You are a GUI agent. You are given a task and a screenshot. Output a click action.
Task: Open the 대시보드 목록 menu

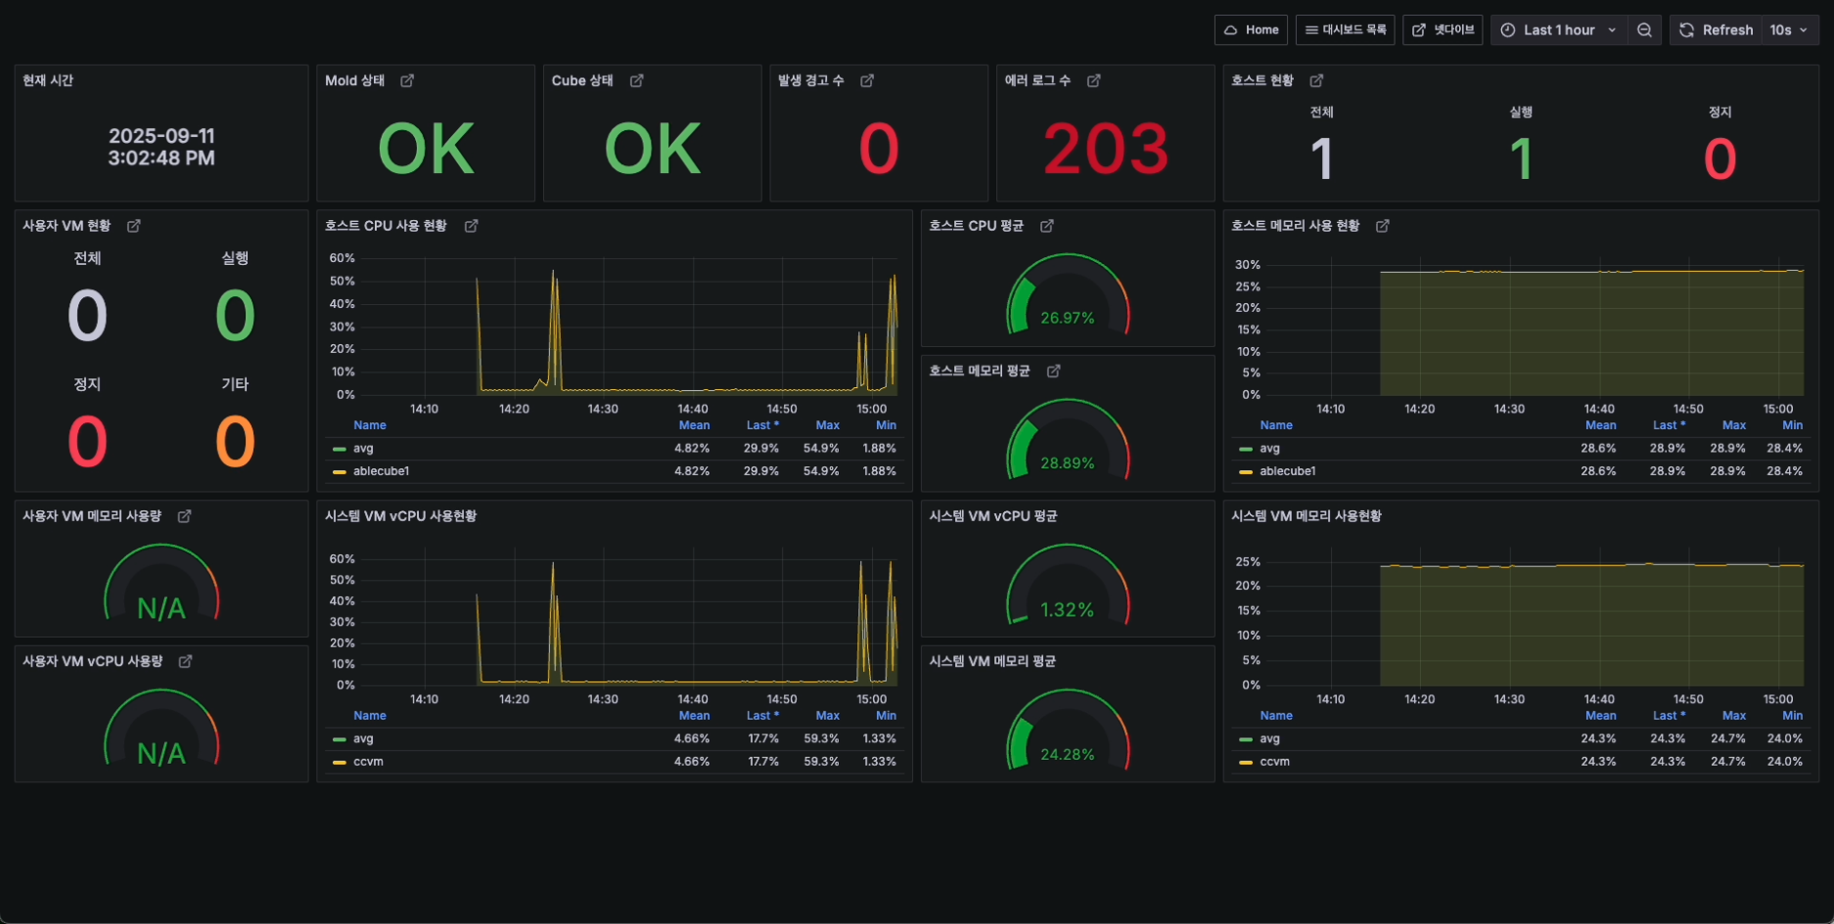pyautogui.click(x=1345, y=30)
